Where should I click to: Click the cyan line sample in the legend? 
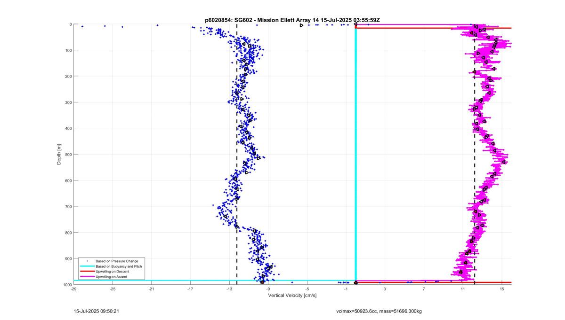tap(87, 266)
